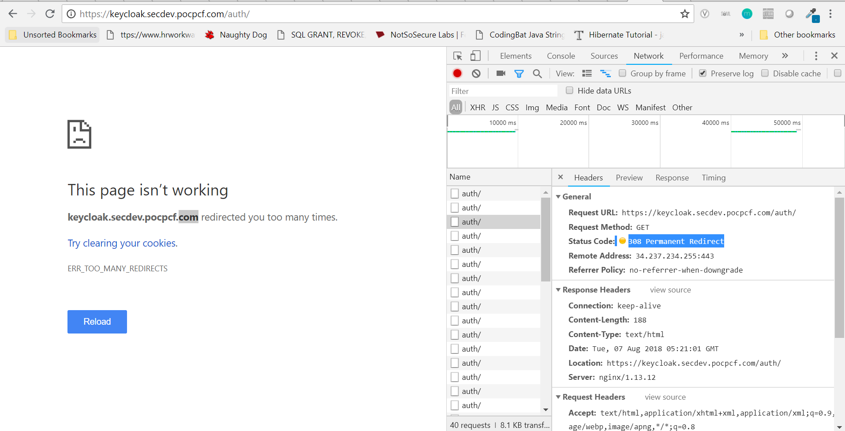Screen dimensions: 845x431
Task: Open the ColorZilla eyedropper extension
Action: 813,14
